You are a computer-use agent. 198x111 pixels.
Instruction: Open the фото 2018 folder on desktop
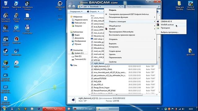point(191,52)
